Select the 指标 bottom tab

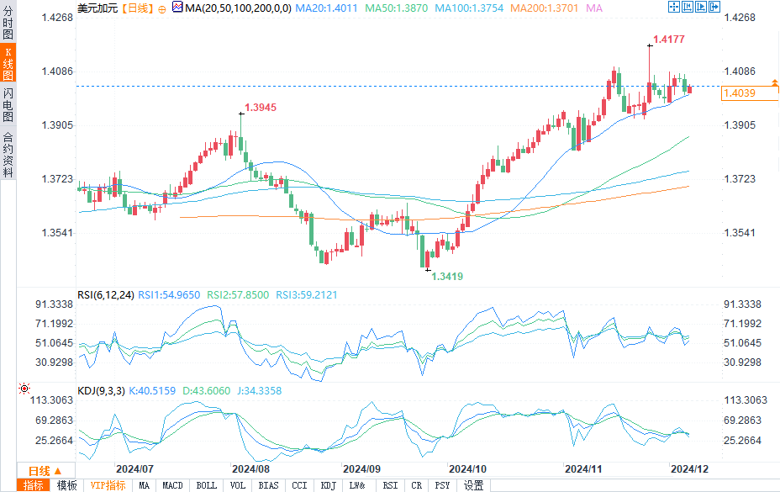tap(34, 485)
